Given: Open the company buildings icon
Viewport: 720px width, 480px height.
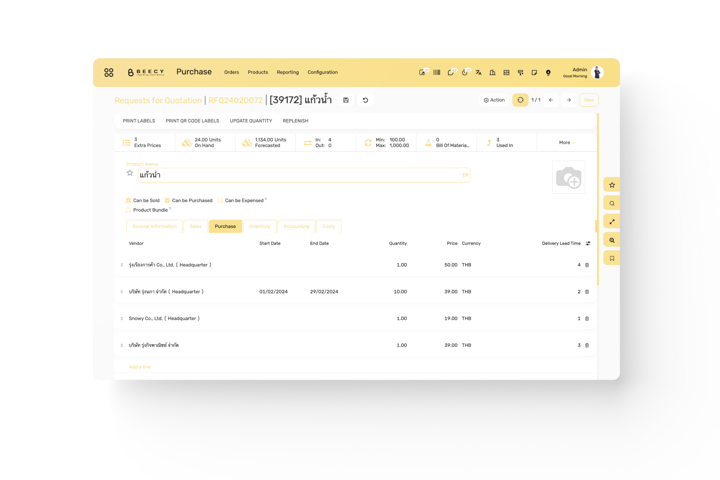Looking at the screenshot, I should point(492,72).
